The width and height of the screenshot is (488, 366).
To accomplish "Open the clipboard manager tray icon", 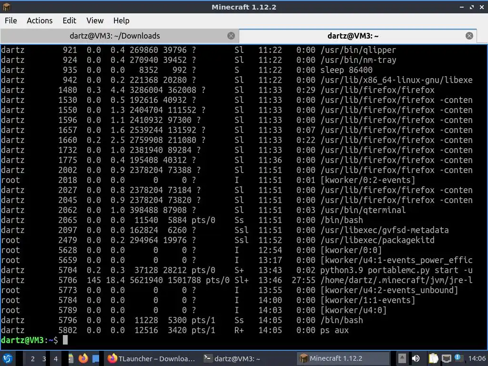I will (x=433, y=358).
